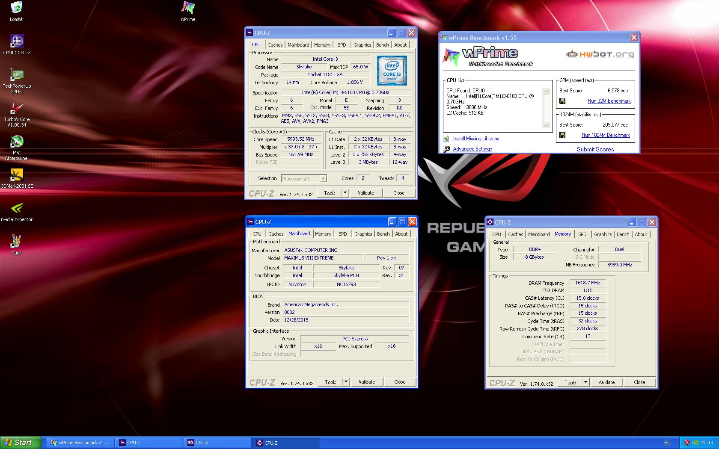
Task: Click the Install Missing Libraries icon
Action: 446,139
